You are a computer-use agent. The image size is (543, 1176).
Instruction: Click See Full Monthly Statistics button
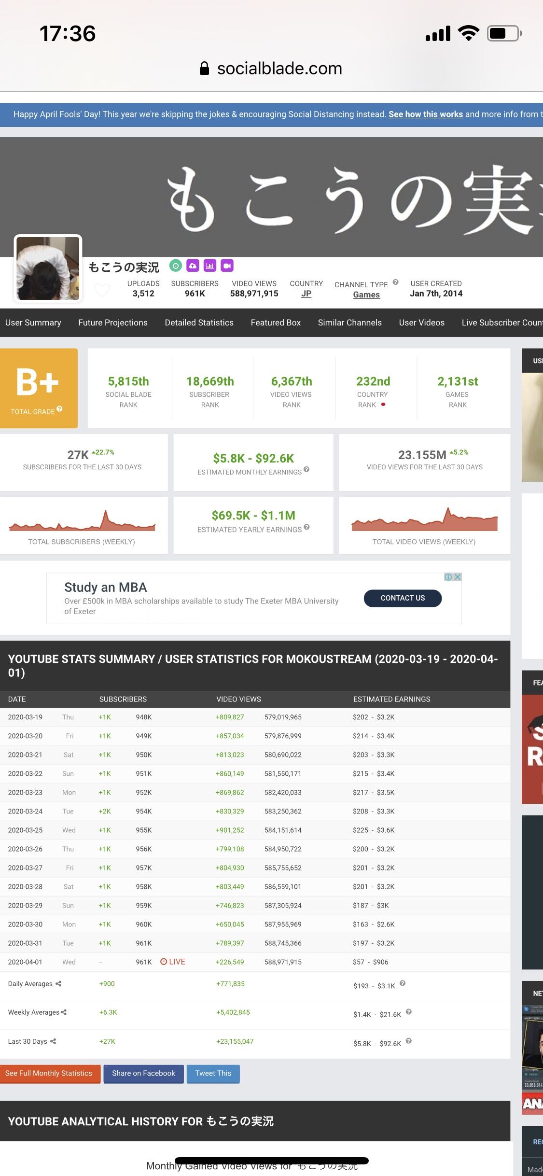click(50, 1074)
